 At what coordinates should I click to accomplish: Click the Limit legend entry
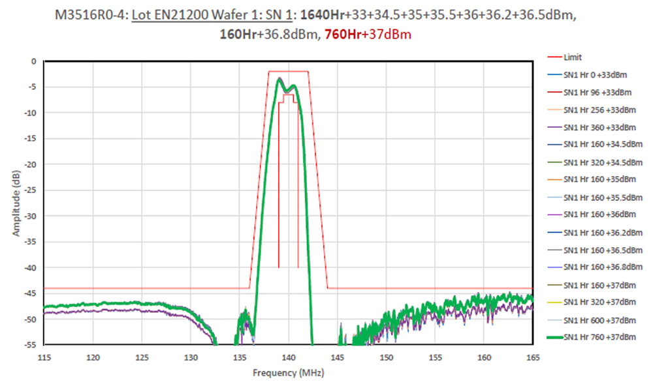tap(572, 57)
